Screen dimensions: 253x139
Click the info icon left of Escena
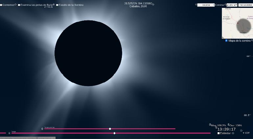pos(196,5)
